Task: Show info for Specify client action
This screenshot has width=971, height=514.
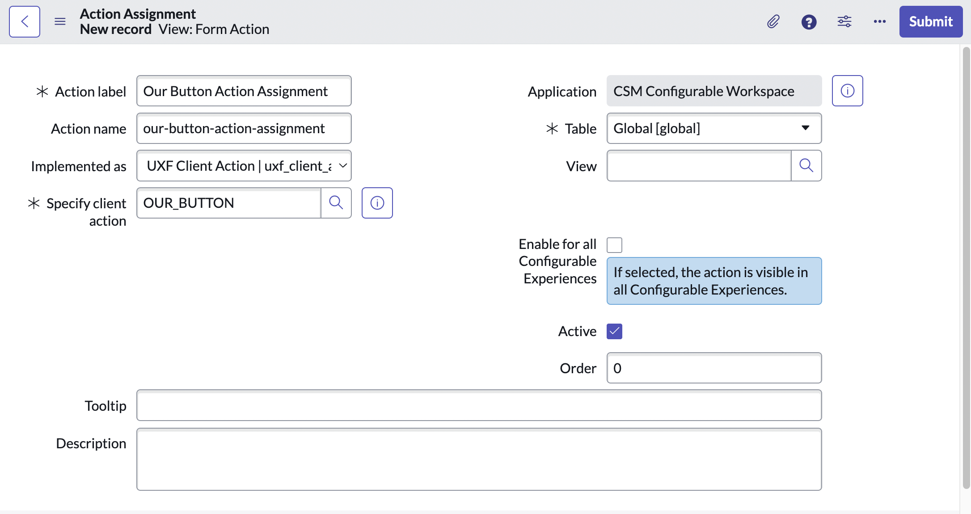Action: coord(377,203)
